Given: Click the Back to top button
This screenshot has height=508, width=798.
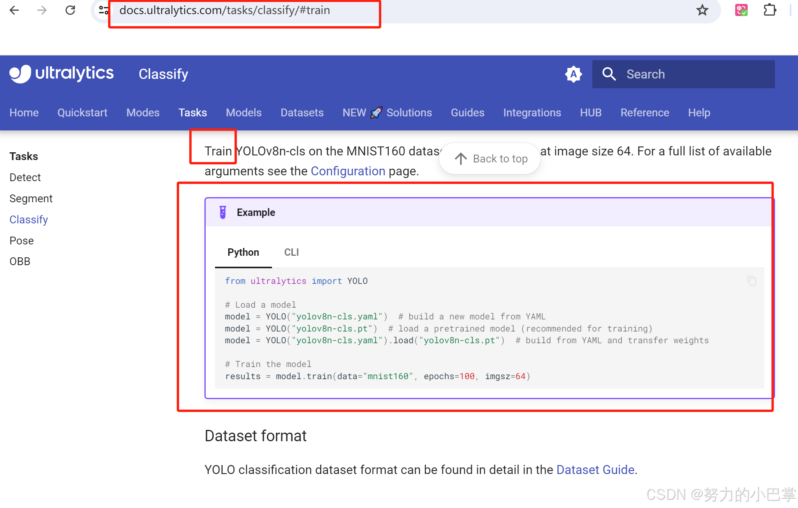Looking at the screenshot, I should pyautogui.click(x=490, y=159).
